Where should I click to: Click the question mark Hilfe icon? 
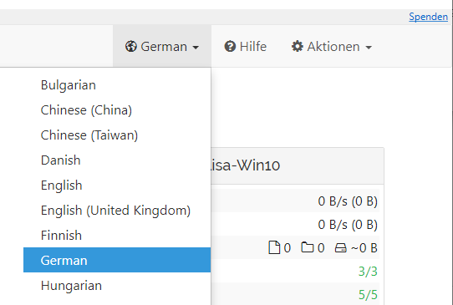230,47
